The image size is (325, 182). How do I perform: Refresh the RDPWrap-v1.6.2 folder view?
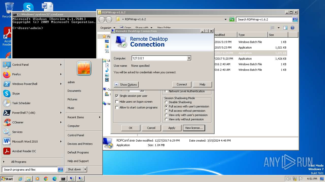click(232, 19)
